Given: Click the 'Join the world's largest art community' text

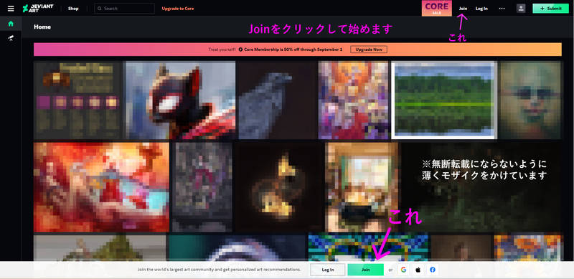Looking at the screenshot, I should coord(219,270).
